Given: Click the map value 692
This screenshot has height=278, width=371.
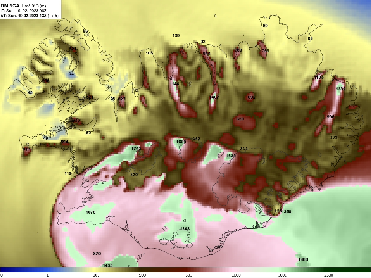Looking at the screenshot, I should (x=252, y=97).
